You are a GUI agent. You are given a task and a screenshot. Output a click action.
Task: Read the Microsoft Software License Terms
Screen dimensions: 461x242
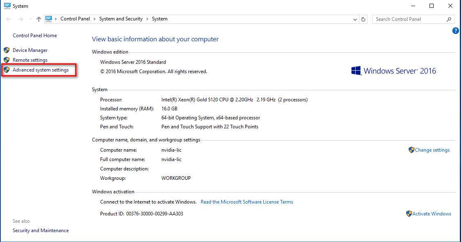point(247,202)
